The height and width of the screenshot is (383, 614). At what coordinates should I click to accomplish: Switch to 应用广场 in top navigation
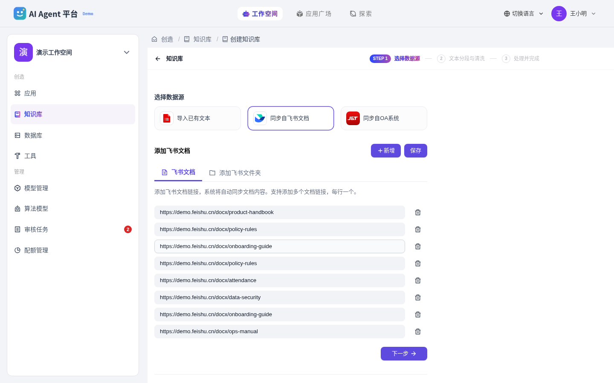coord(314,14)
